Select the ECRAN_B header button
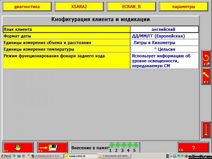The width and height of the screenshot is (212, 159). [131, 7]
